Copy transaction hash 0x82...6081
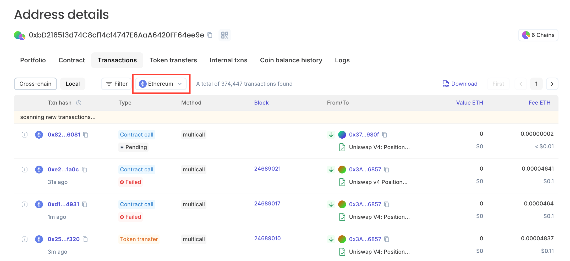Screen dimensions: 570x261 click(x=86, y=135)
